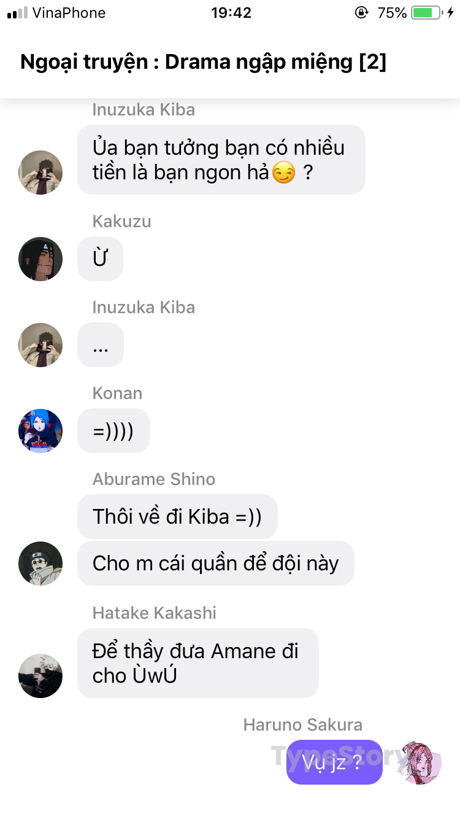Tap Haruno Sakura's pink-haired avatar
This screenshot has width=460, height=819.
pos(420,763)
